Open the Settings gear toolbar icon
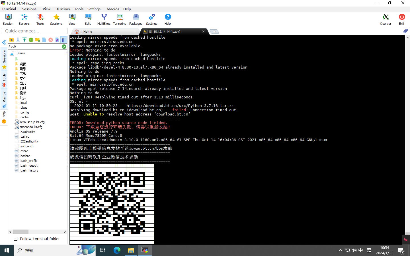 click(x=152, y=20)
